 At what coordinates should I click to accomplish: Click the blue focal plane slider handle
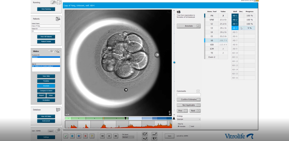174,62
